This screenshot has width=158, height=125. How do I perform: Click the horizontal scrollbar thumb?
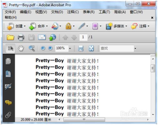point(84,119)
